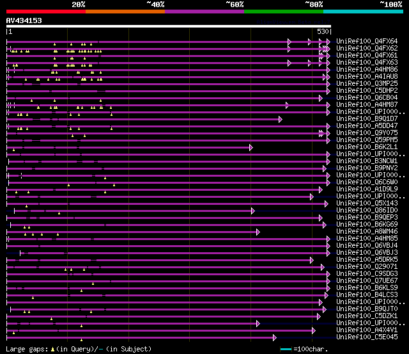
Task: Click the cyan 100char scale bar
Action: (286, 349)
